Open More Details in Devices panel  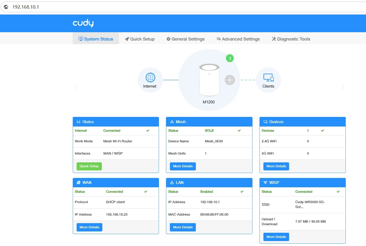[276, 166]
